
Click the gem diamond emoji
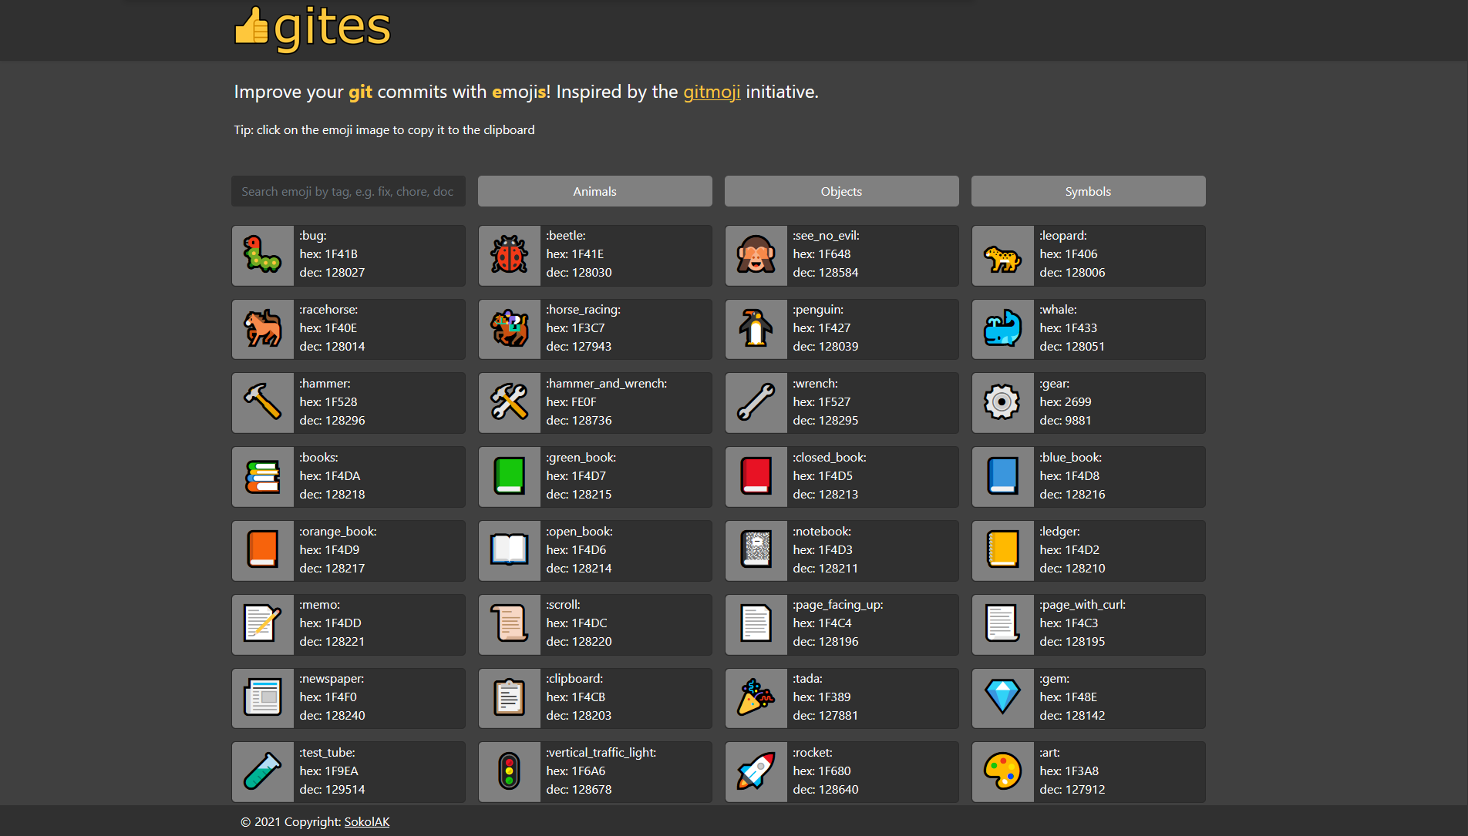coord(1002,697)
